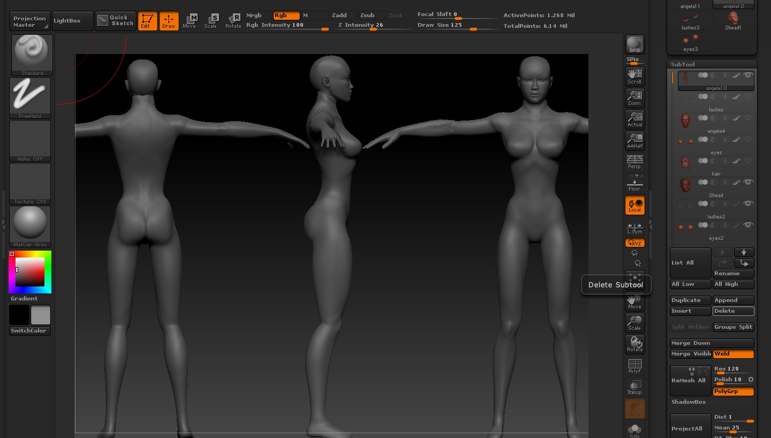The height and width of the screenshot is (438, 771).
Task: Select Mrgb paint mode
Action: coord(258,16)
